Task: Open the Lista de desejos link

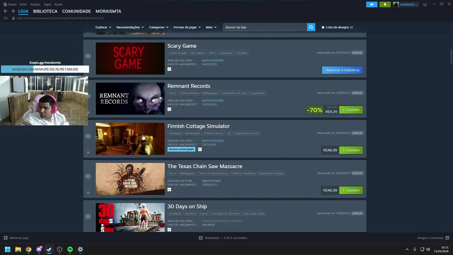Action: click(337, 27)
